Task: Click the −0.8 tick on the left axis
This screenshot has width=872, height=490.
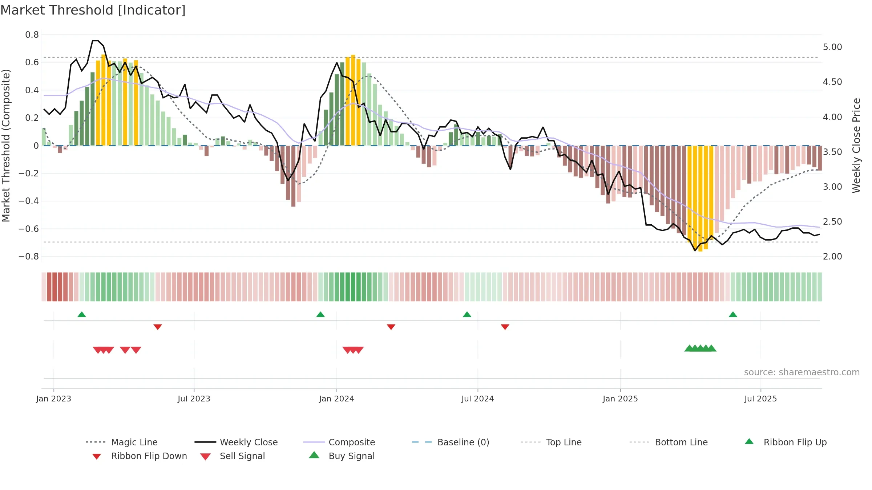Action: click(x=29, y=257)
